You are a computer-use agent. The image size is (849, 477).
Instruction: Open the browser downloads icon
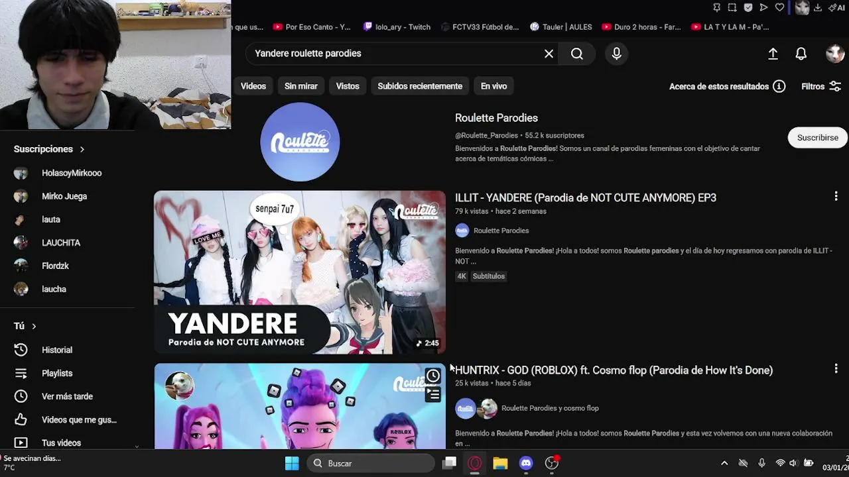click(818, 8)
